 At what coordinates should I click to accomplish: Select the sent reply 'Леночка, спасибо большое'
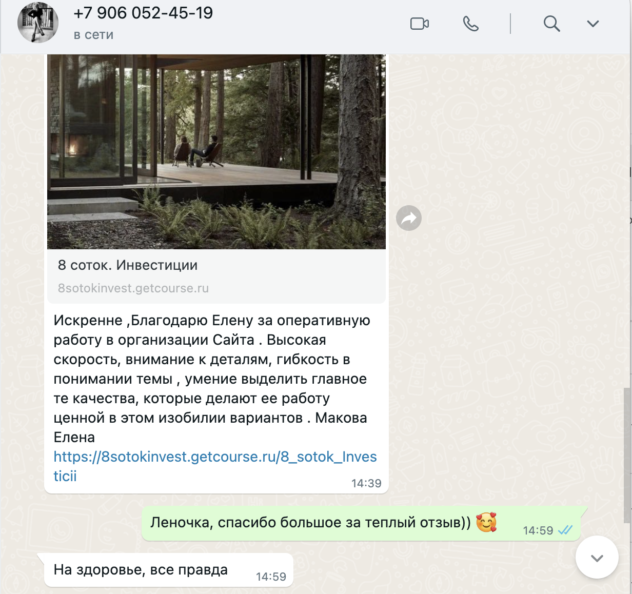(x=310, y=523)
